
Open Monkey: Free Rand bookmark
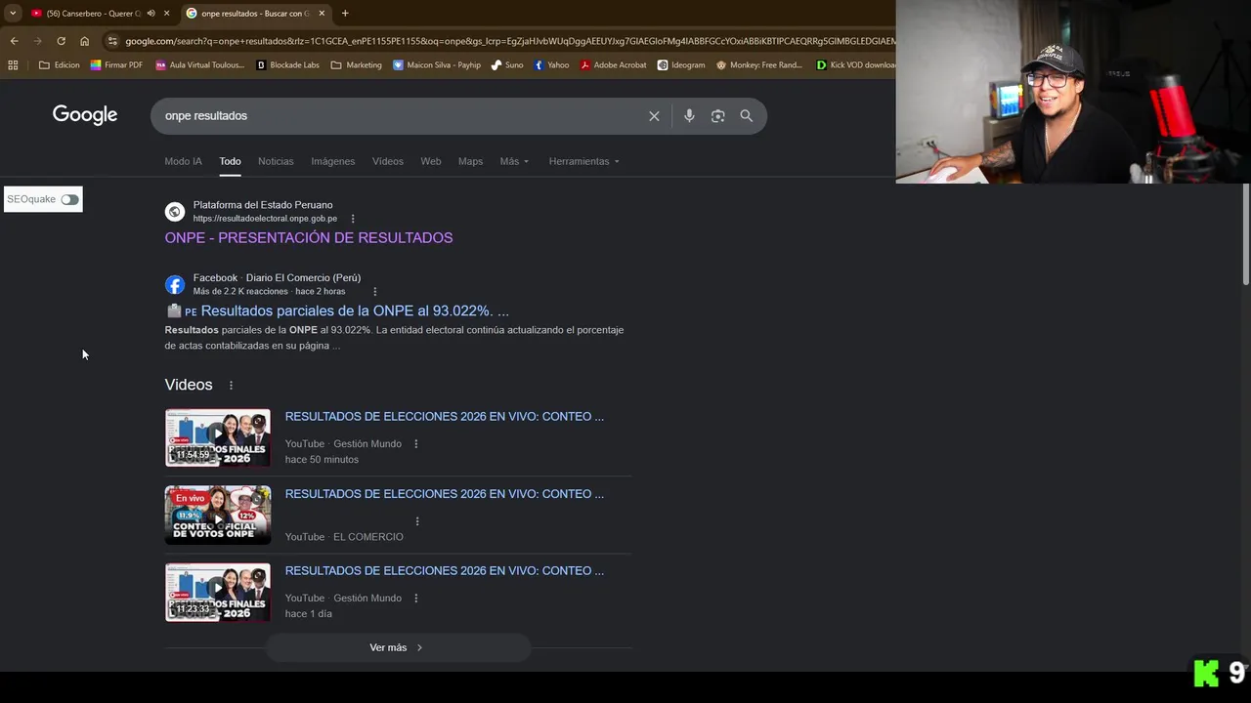759,65
